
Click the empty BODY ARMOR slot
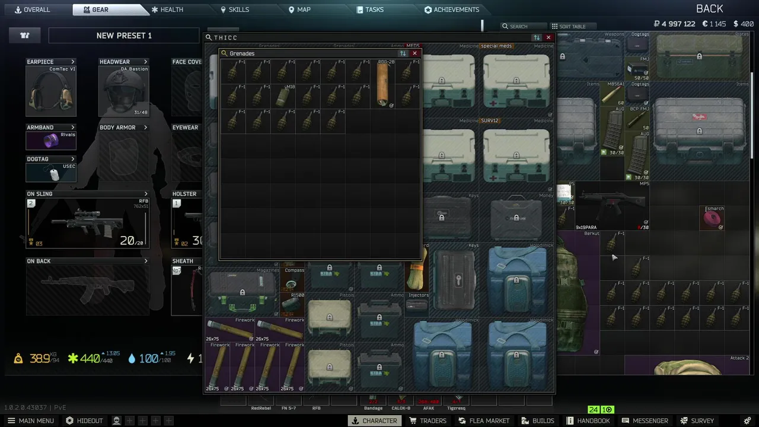(123, 156)
